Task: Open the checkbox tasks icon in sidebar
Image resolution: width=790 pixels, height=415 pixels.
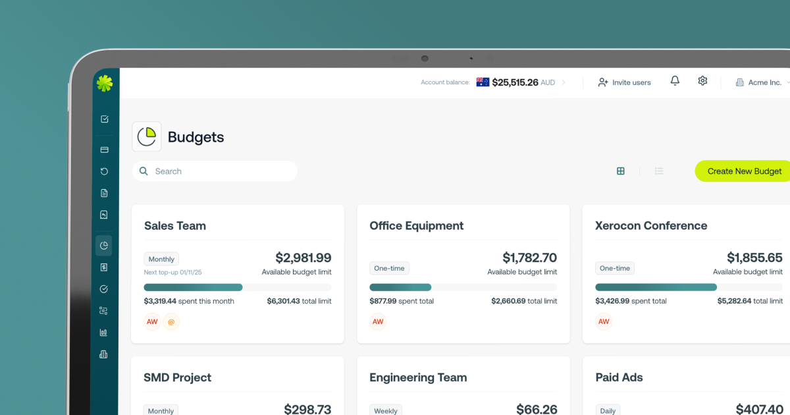Action: [x=104, y=119]
